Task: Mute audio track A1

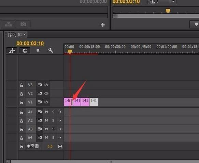Action: 46,112
